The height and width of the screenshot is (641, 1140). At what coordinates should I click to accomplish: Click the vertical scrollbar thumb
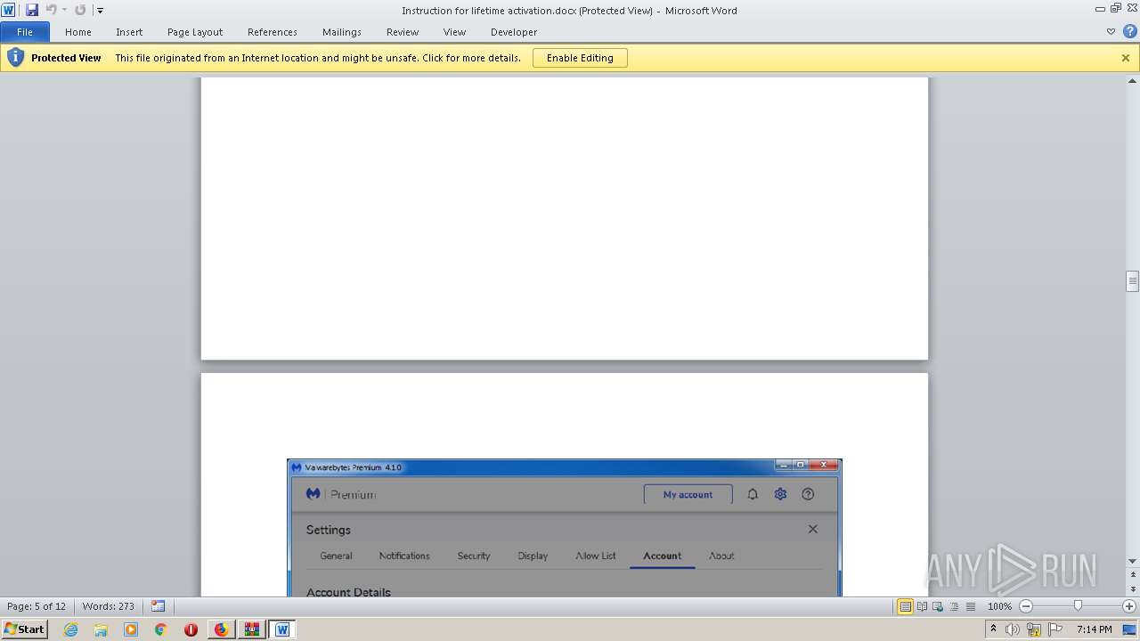[x=1132, y=281]
